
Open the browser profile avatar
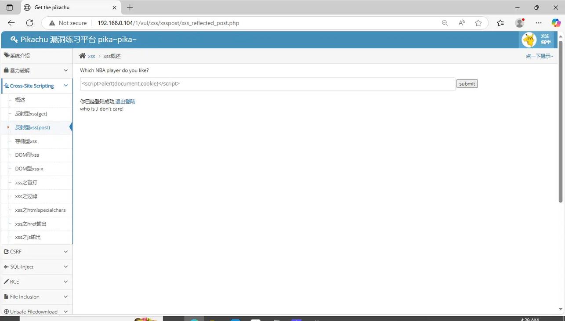(520, 23)
